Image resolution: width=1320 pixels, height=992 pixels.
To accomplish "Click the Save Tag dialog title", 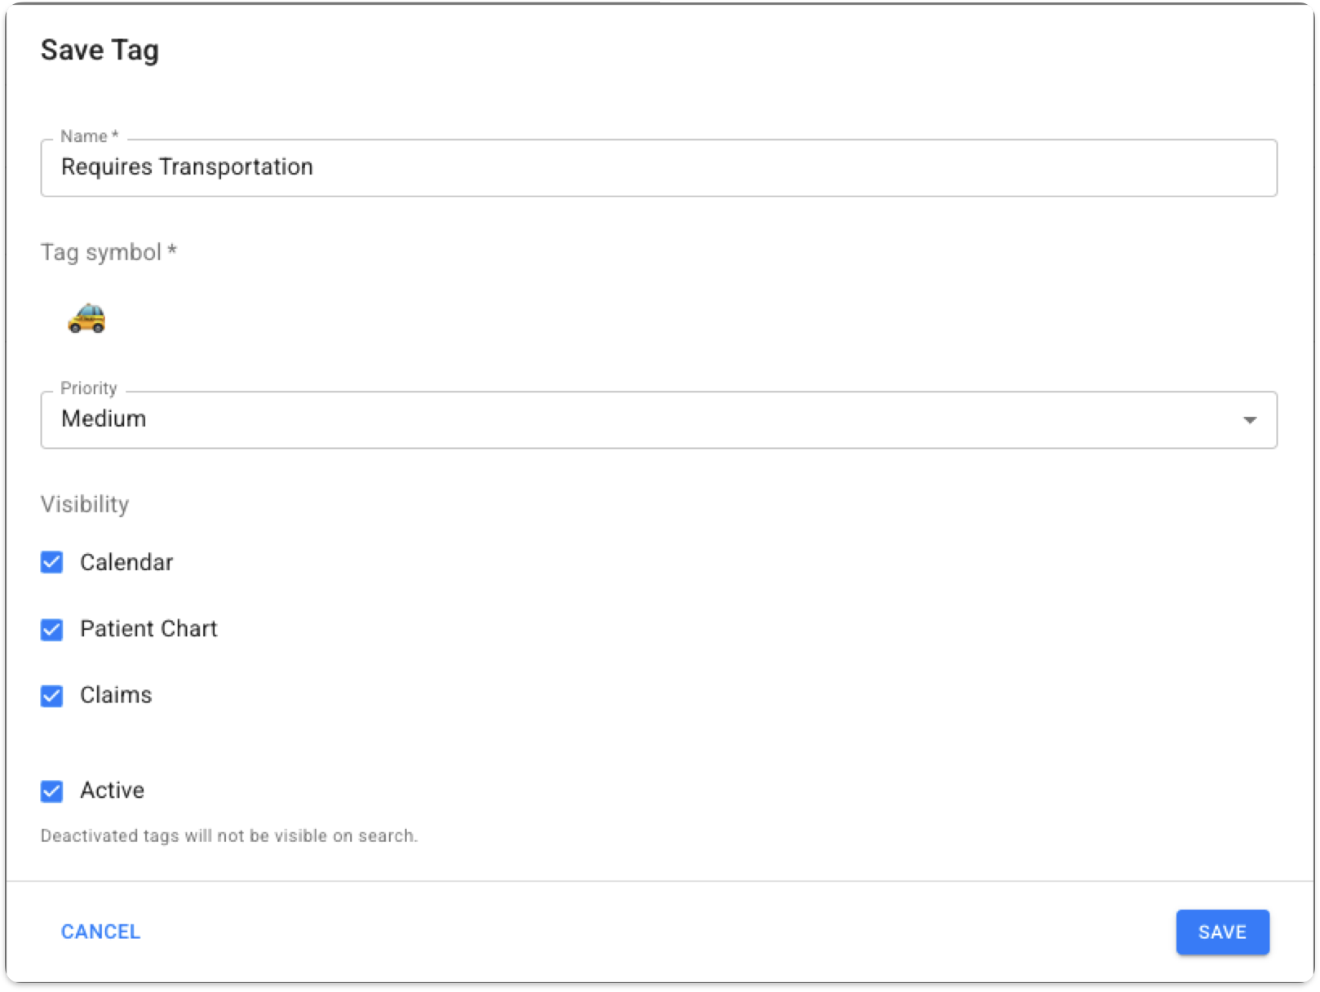I will [x=100, y=51].
